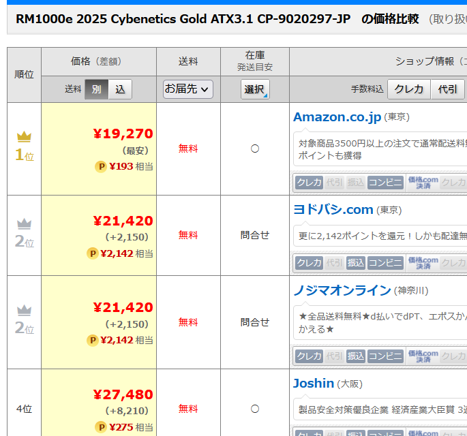The height and width of the screenshot is (436, 467).
Task: Click the ¥275 相当 points value
Action: (x=131, y=427)
